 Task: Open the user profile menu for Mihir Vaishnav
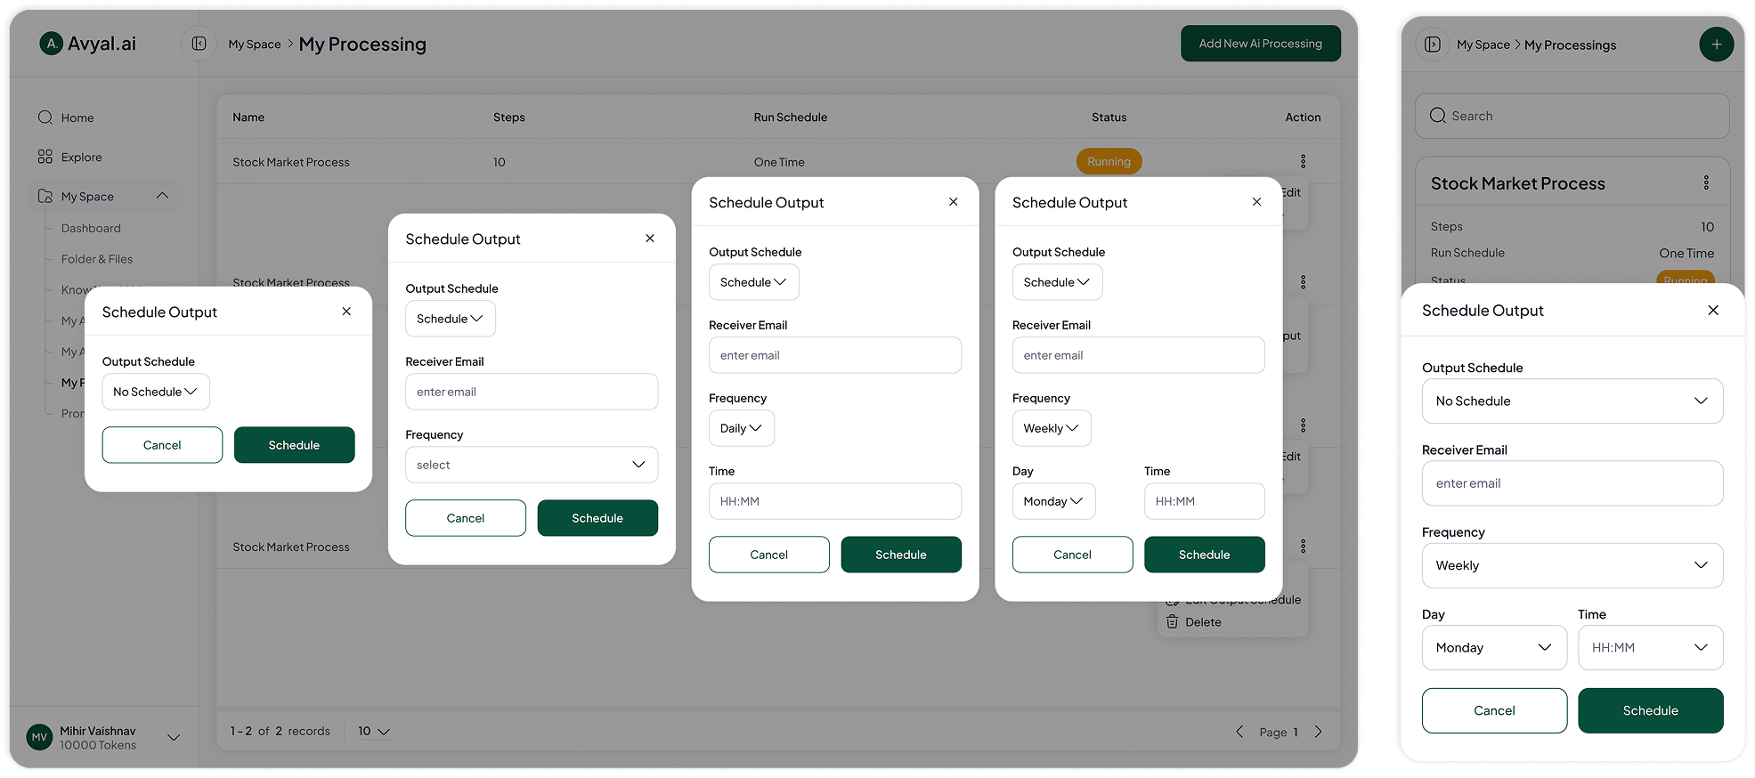(174, 737)
